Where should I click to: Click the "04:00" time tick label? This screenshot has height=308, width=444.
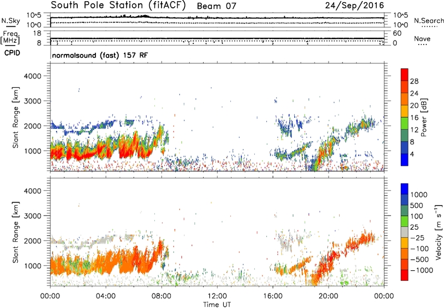[106, 296]
